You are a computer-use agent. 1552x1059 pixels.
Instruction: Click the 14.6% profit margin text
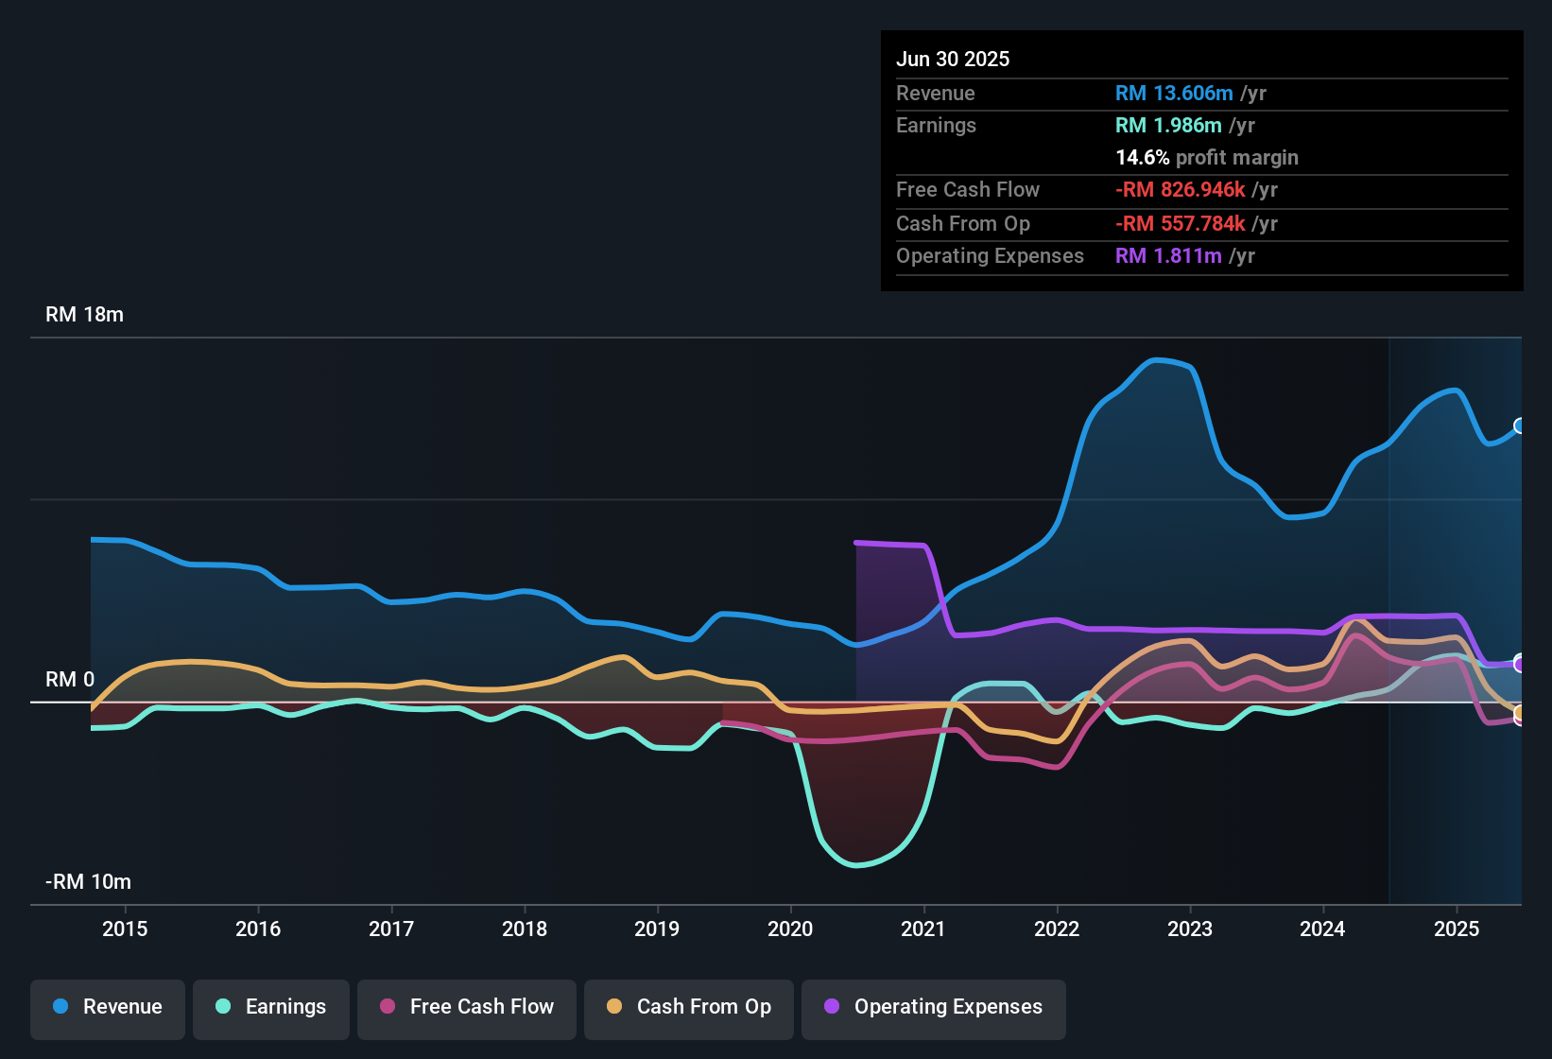[1207, 157]
